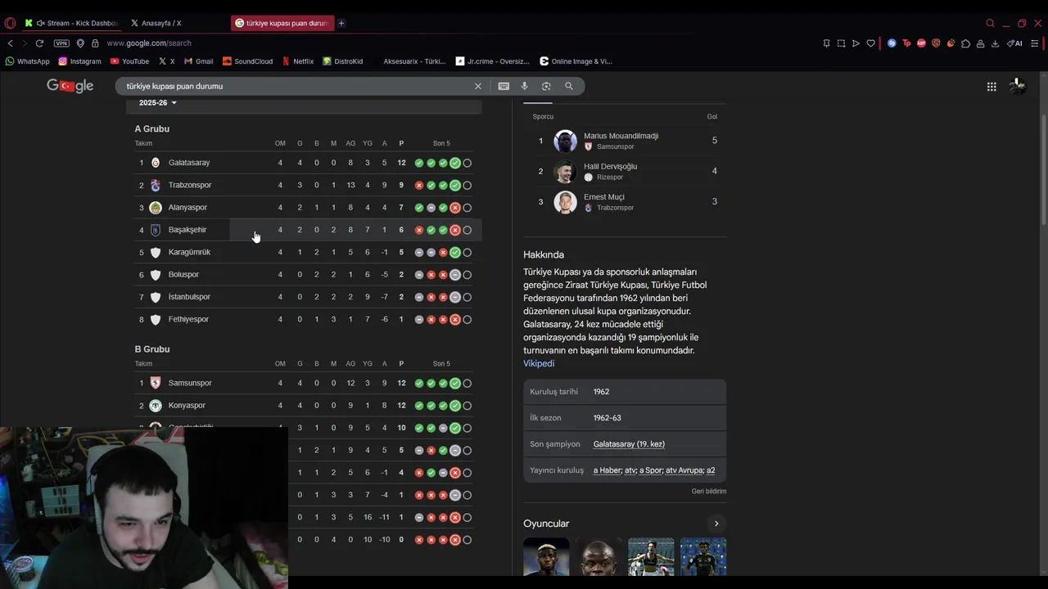1048x589 pixels.
Task: Open Netflix bookmark
Action: pos(298,61)
